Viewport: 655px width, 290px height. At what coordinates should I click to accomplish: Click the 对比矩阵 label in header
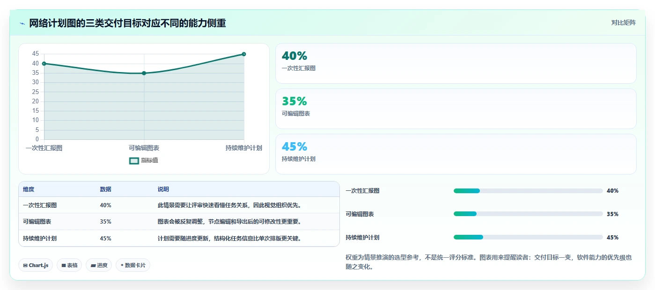[x=623, y=22]
